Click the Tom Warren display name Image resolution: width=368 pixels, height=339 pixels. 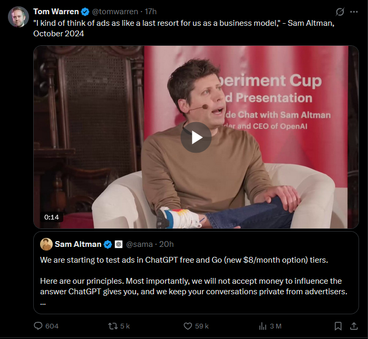(x=55, y=12)
